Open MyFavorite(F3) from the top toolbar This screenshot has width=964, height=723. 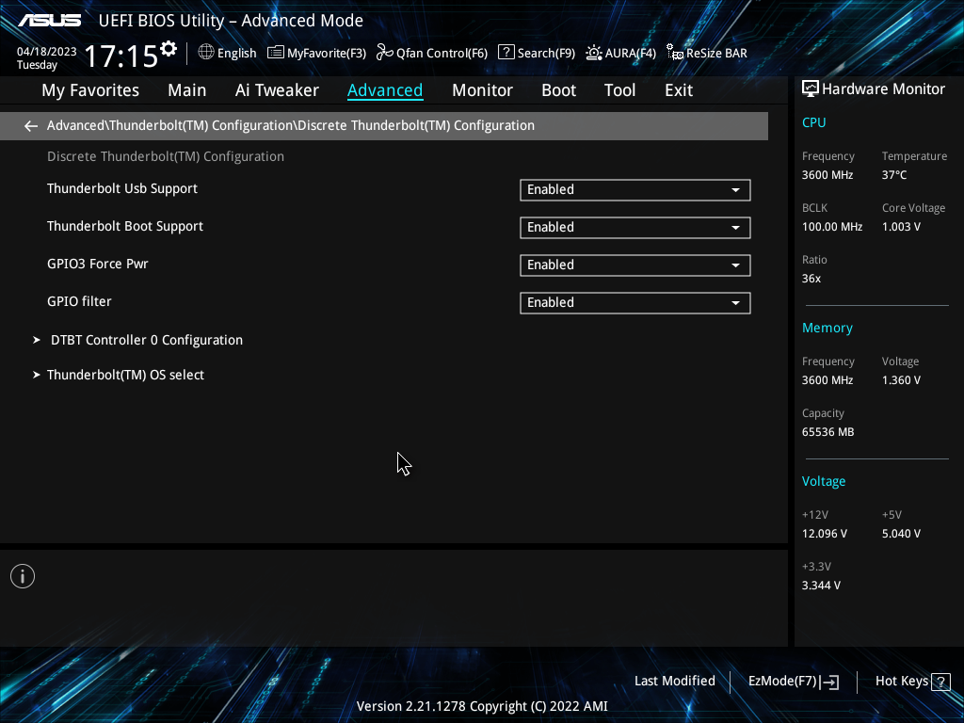(316, 53)
